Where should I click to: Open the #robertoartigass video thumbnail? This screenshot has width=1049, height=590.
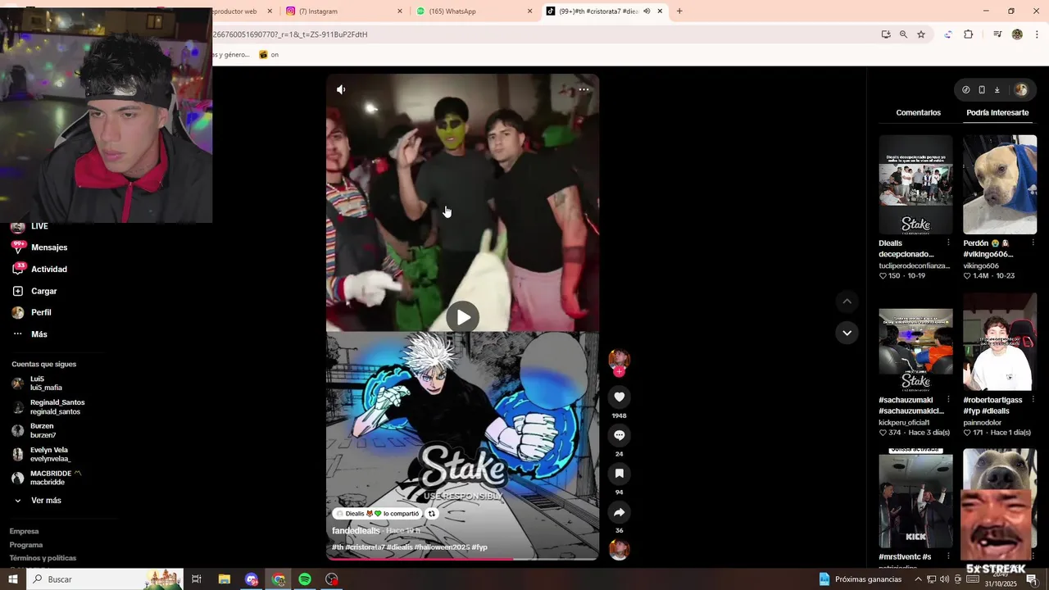(x=1000, y=342)
